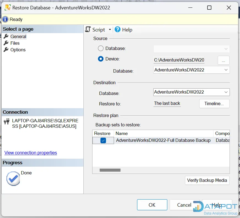Image resolution: width=240 pixels, height=218 pixels.
Task: Open the Script dropdown arrow
Action: tap(110, 30)
